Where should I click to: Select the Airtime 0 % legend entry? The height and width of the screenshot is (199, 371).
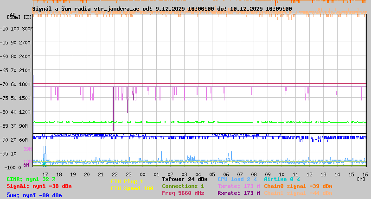(x=281, y=179)
